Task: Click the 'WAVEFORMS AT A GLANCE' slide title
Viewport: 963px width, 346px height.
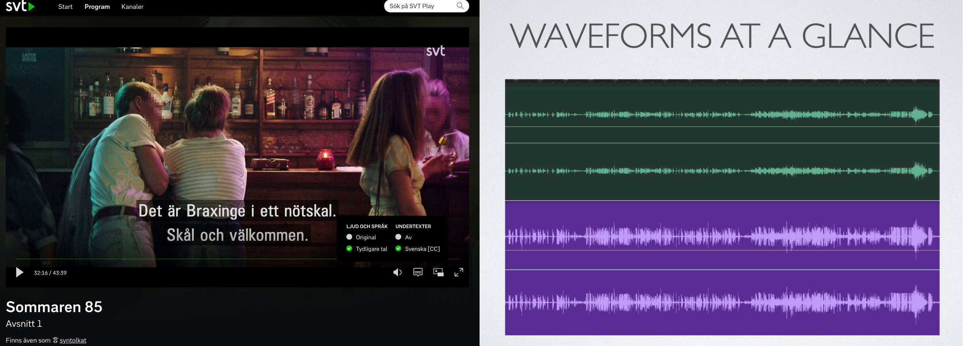Action: [722, 36]
